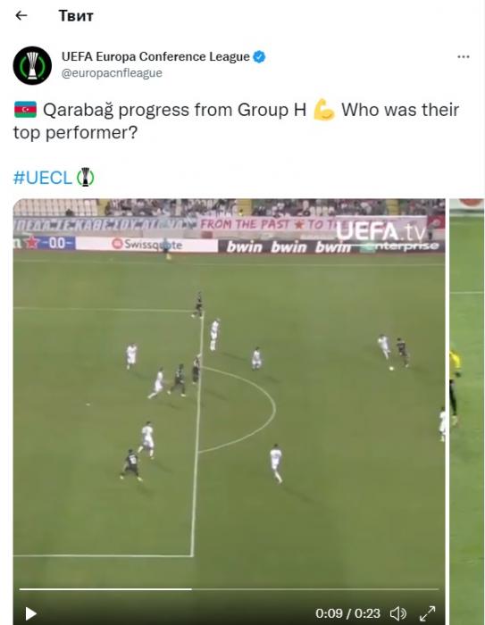The width and height of the screenshot is (485, 625).
Task: Open the #UECL hashtag link
Action: 43,178
